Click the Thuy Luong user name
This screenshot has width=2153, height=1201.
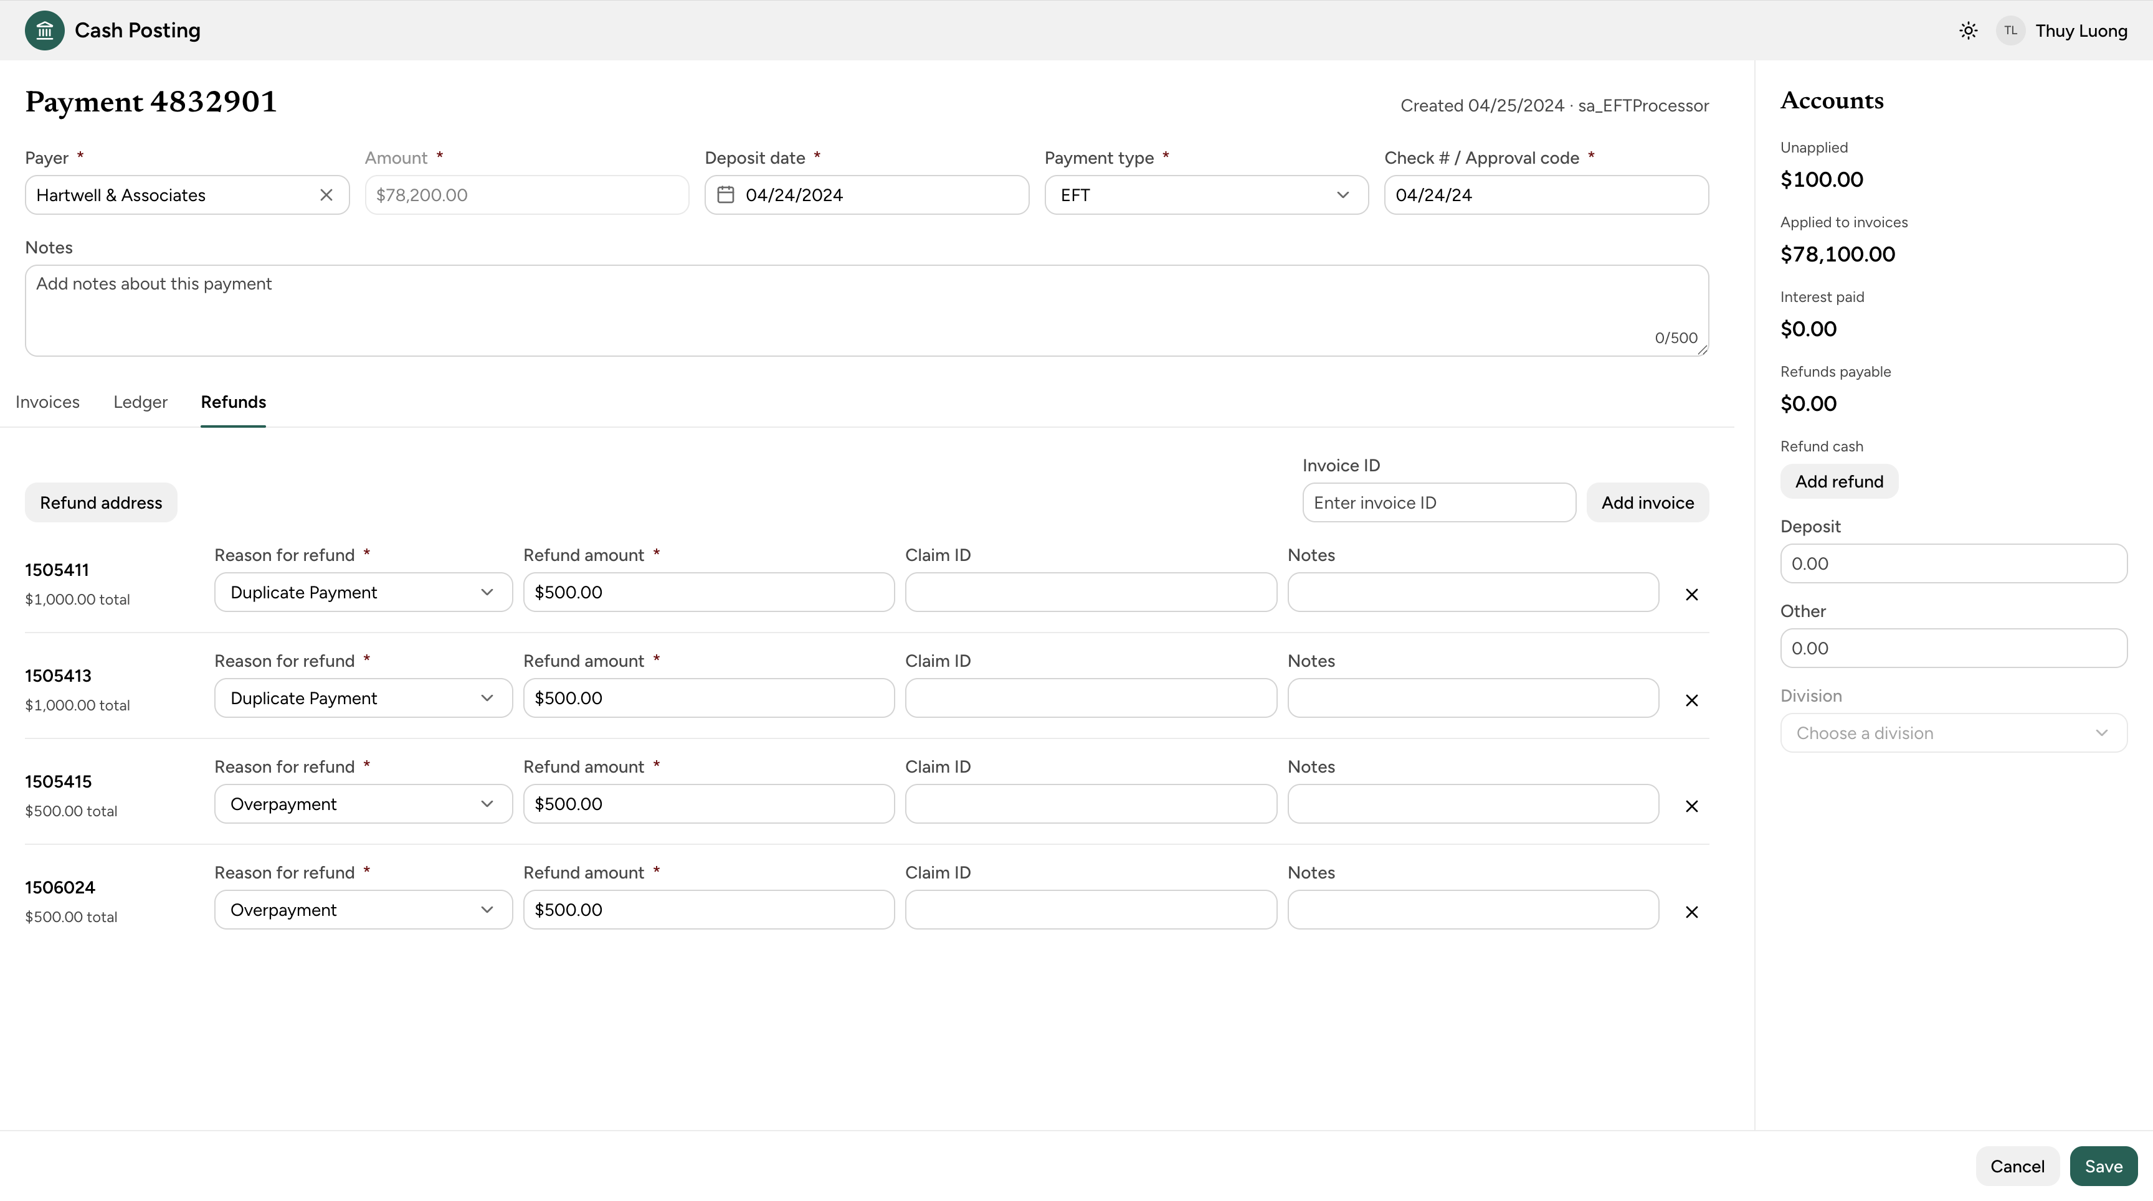point(2081,31)
